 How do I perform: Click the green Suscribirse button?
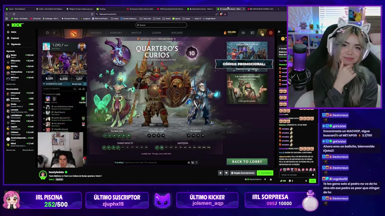pos(265,173)
